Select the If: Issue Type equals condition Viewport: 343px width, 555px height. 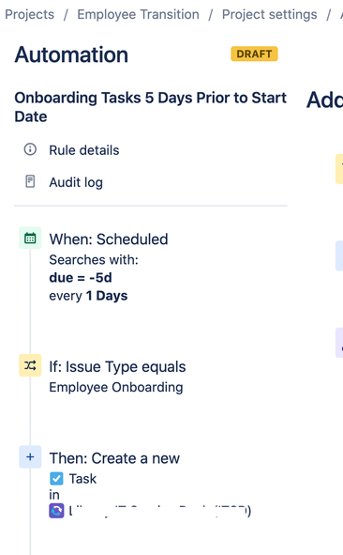point(117,367)
